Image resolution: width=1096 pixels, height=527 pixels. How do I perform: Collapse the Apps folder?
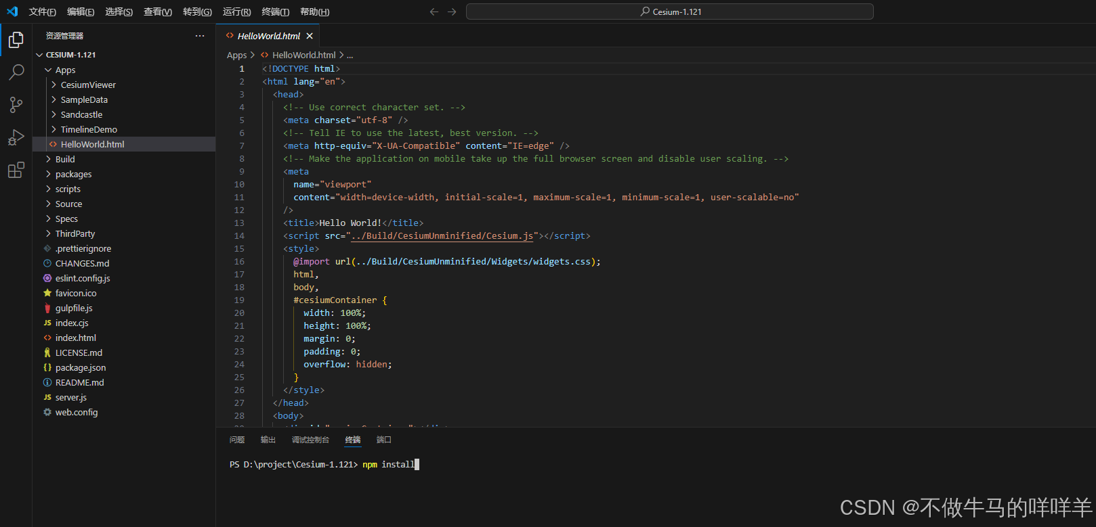point(48,70)
